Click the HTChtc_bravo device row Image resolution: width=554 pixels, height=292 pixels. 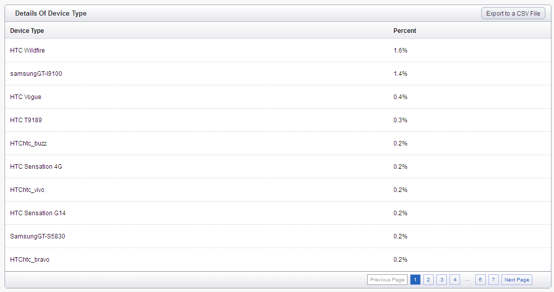pyautogui.click(x=278, y=260)
